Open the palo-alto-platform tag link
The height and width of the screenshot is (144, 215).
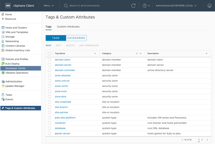point(65,118)
